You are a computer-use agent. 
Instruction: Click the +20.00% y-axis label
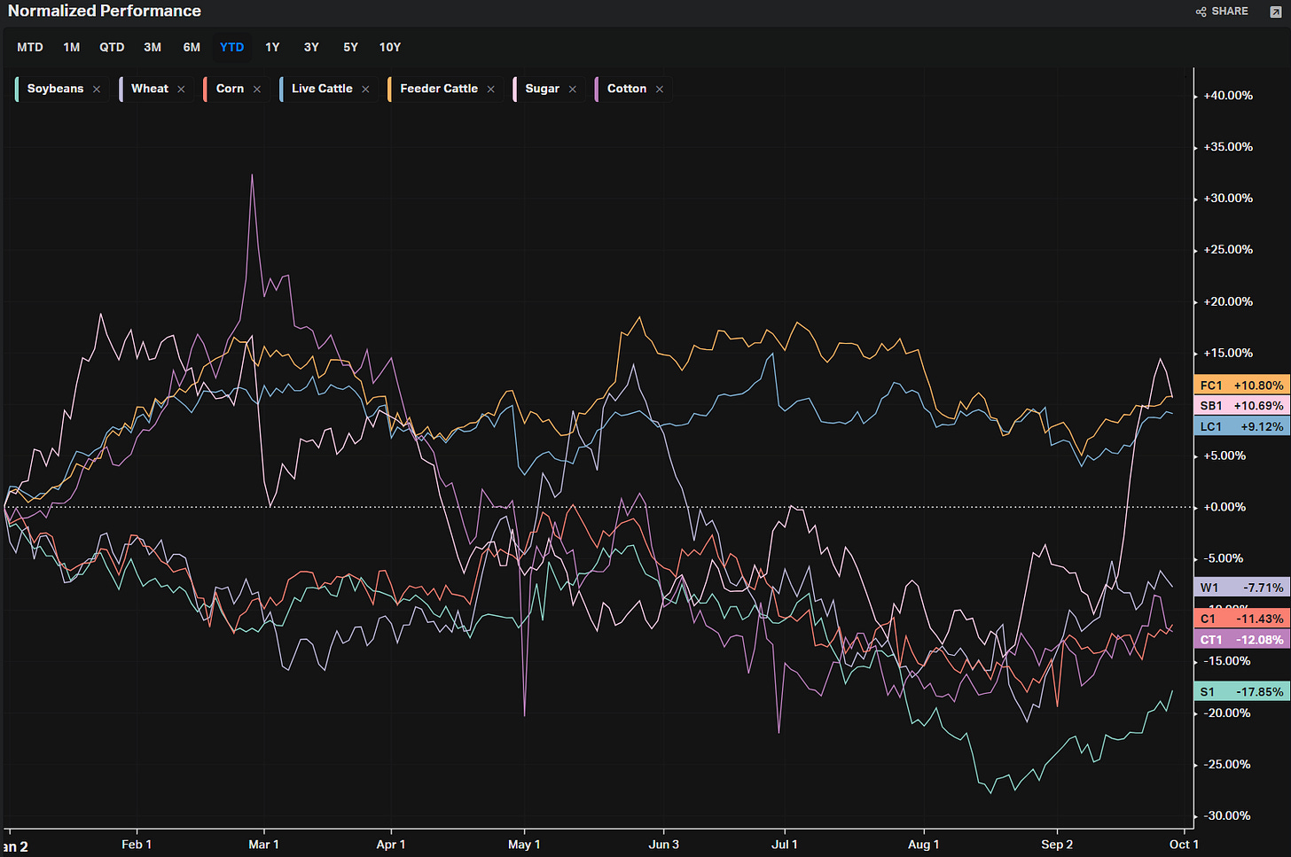click(x=1228, y=301)
